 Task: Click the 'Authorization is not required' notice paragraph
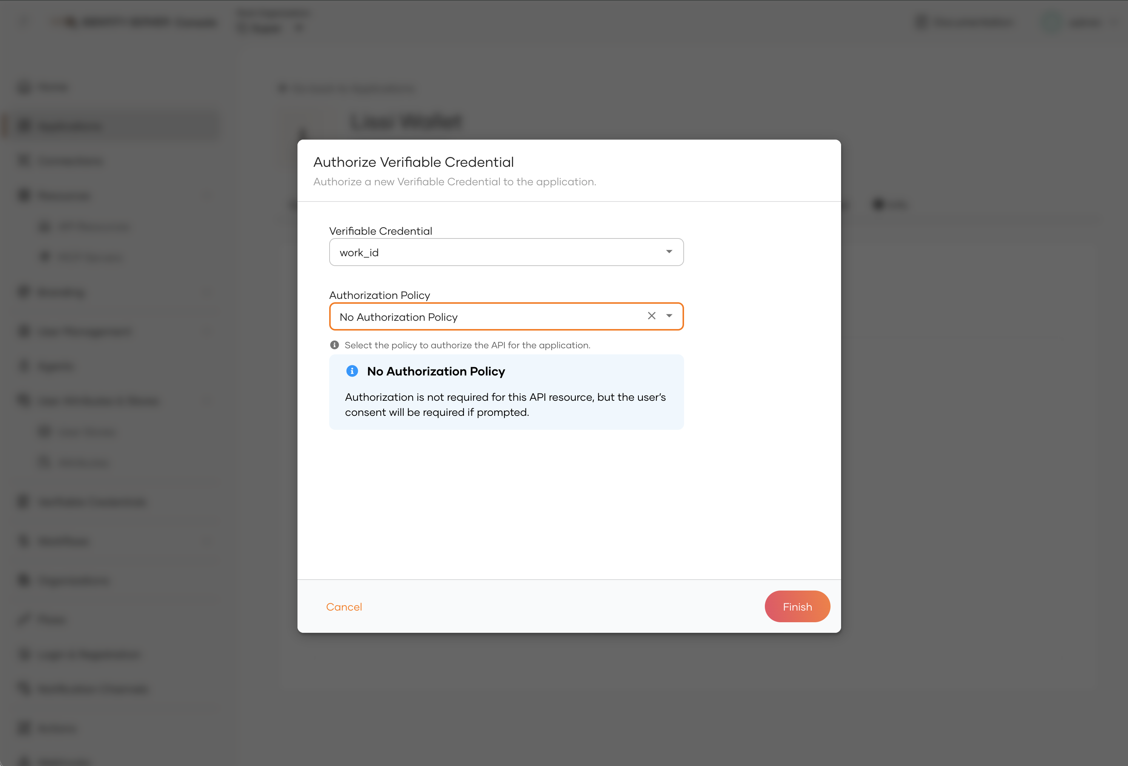(x=505, y=405)
